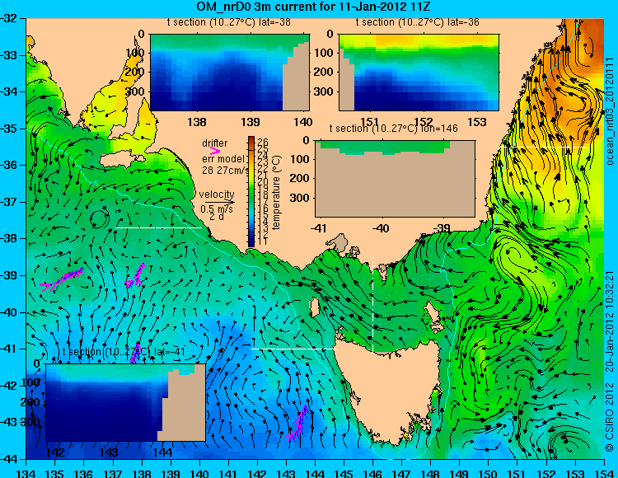Open the lat=-41 temperature section inset plot
The height and width of the screenshot is (478, 618).
coord(126,402)
